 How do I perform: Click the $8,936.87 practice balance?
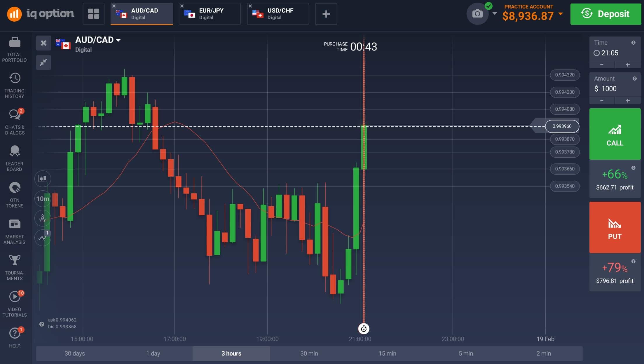point(528,16)
